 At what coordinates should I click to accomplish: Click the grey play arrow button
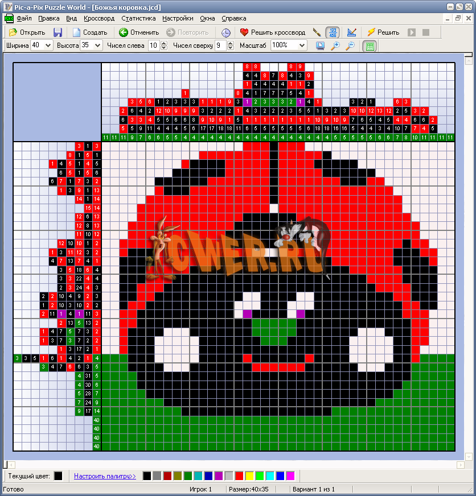[412, 32]
